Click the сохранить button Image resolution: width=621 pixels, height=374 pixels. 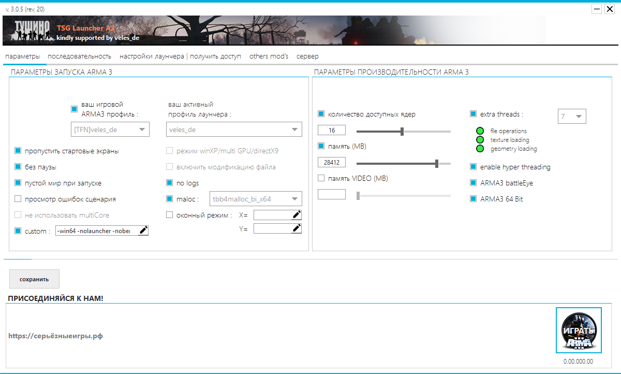coord(34,279)
